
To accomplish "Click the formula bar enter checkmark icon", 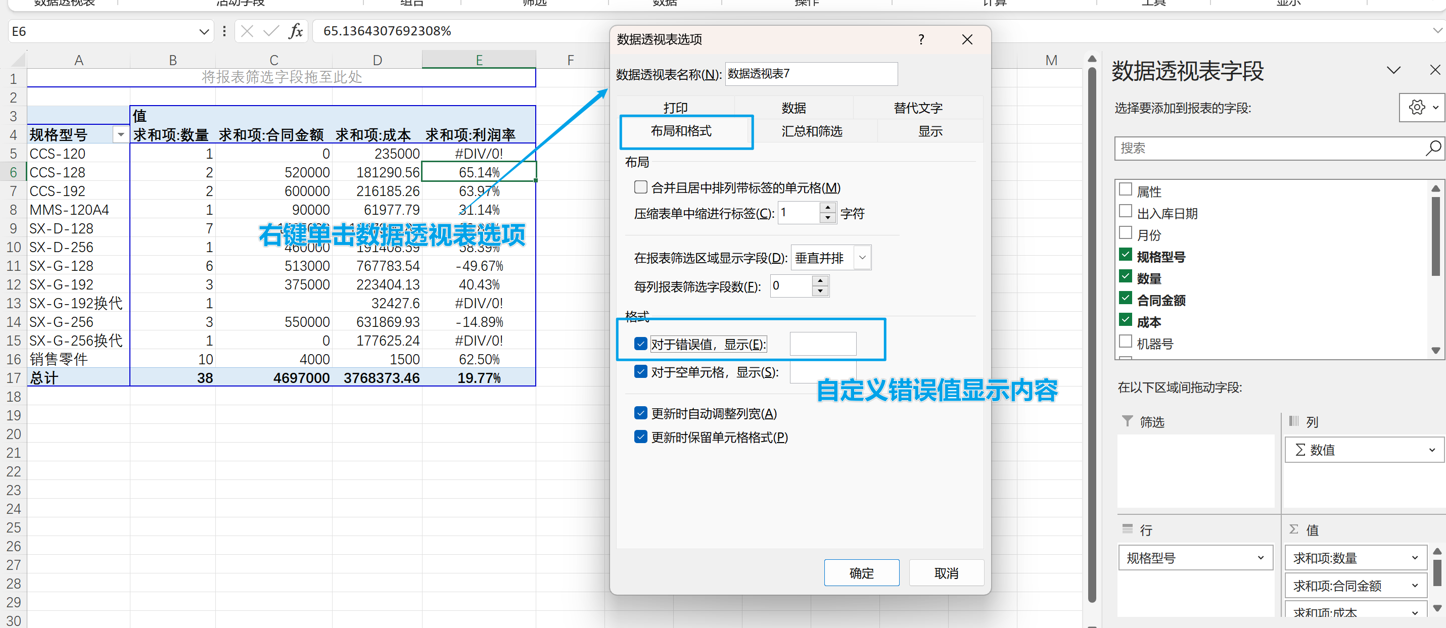I will [x=271, y=31].
